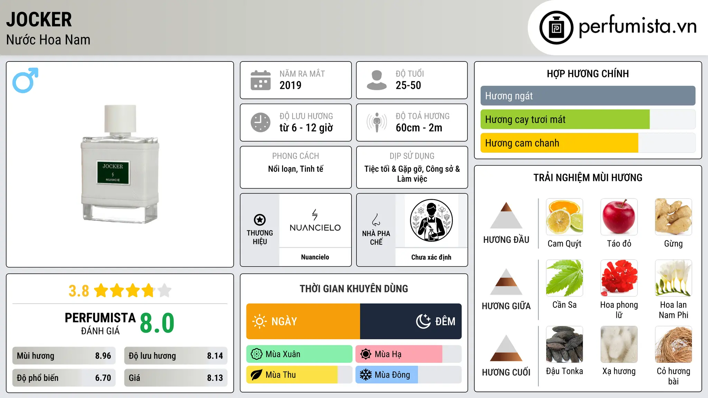Click the snowflake icon for Mùa Đông

[x=366, y=375]
